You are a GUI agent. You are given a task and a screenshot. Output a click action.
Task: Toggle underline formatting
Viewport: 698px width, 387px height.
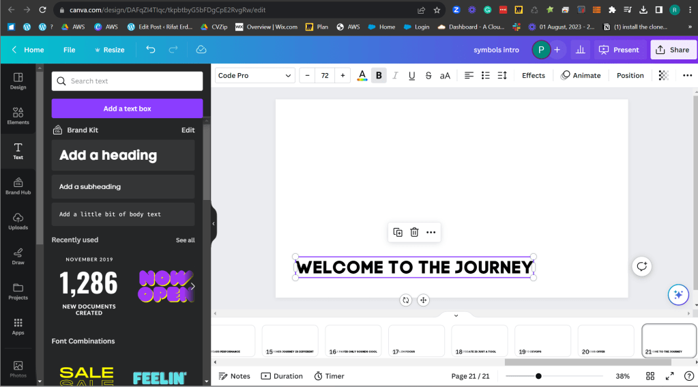411,76
